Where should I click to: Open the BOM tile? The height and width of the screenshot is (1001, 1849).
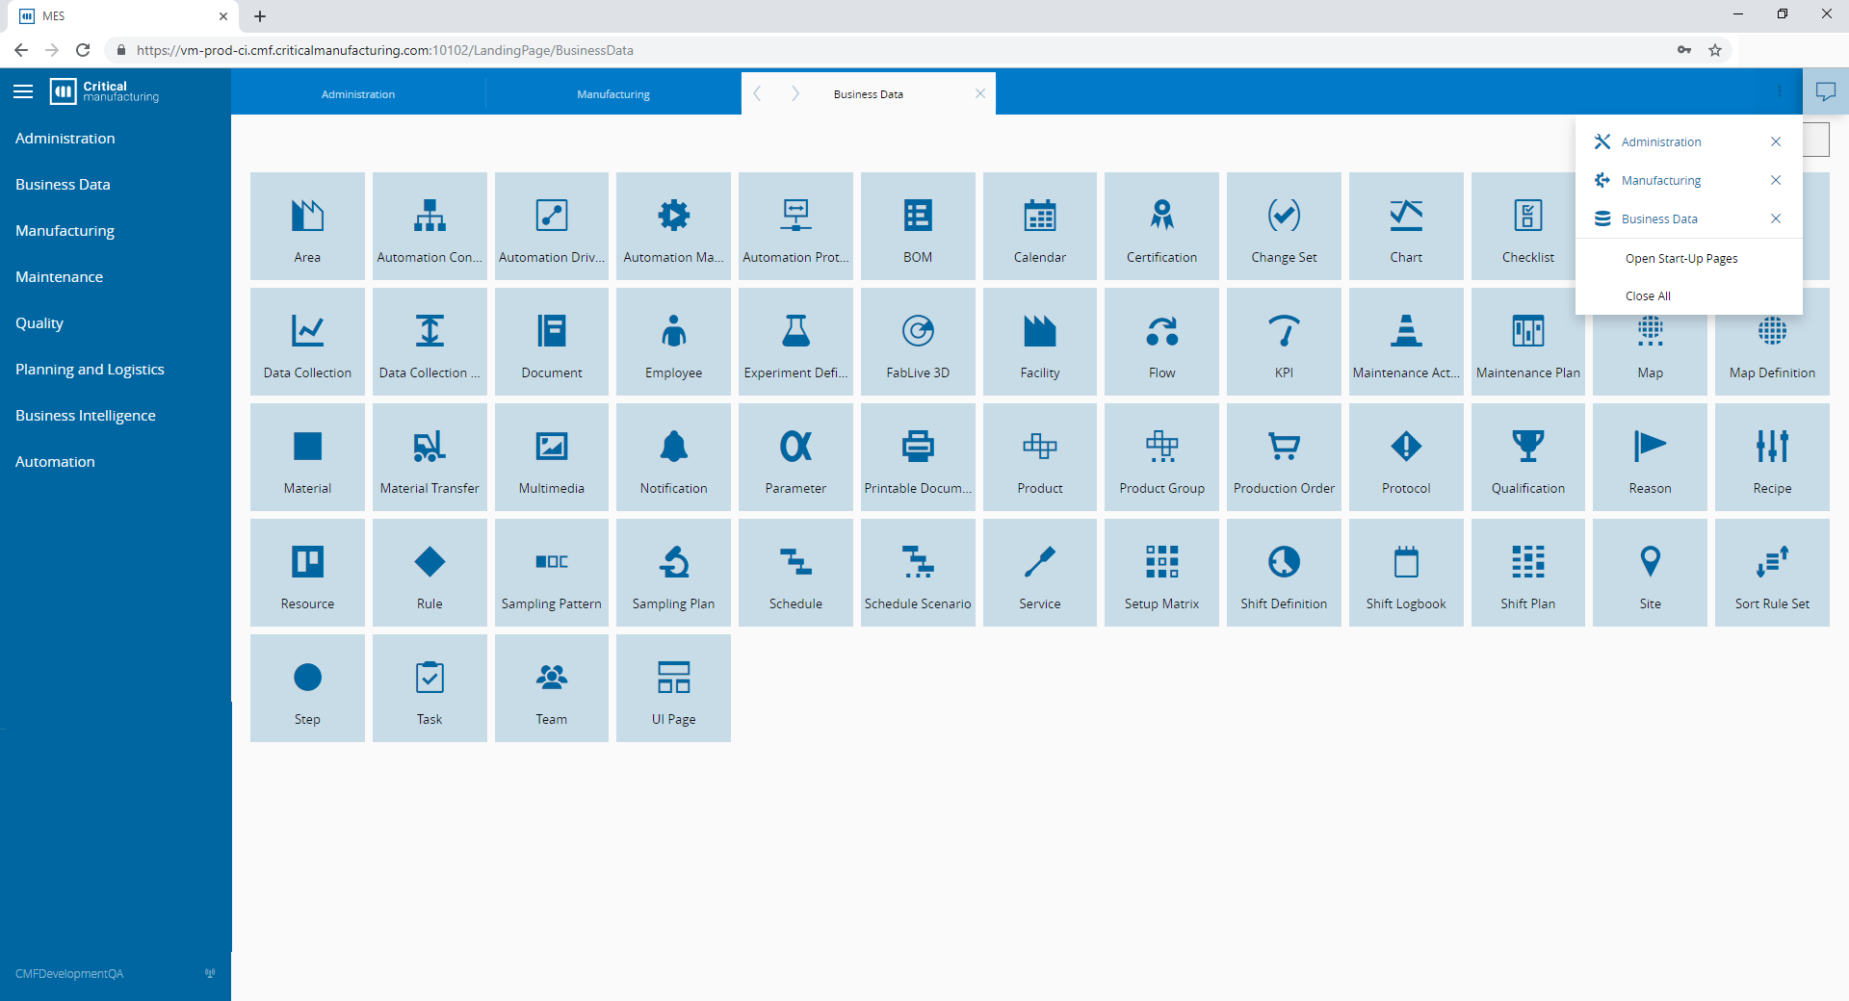(x=917, y=226)
